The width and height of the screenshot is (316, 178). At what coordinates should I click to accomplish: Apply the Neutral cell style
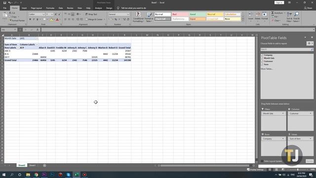(215, 14)
